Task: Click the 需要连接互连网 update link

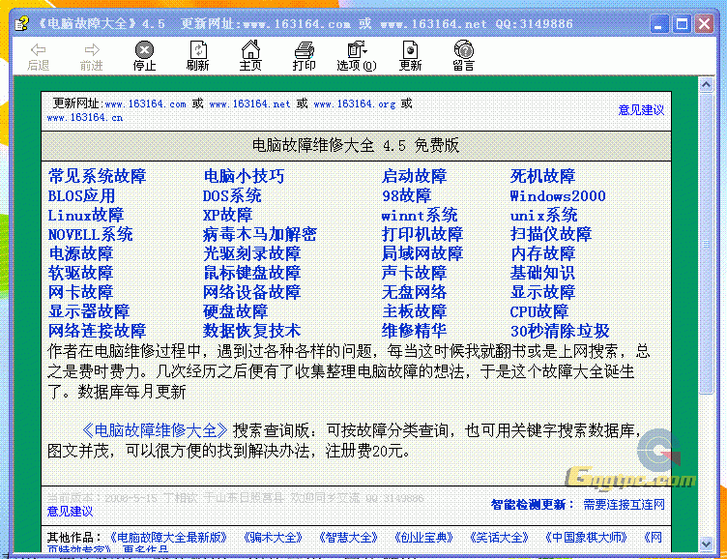Action: coord(624,505)
